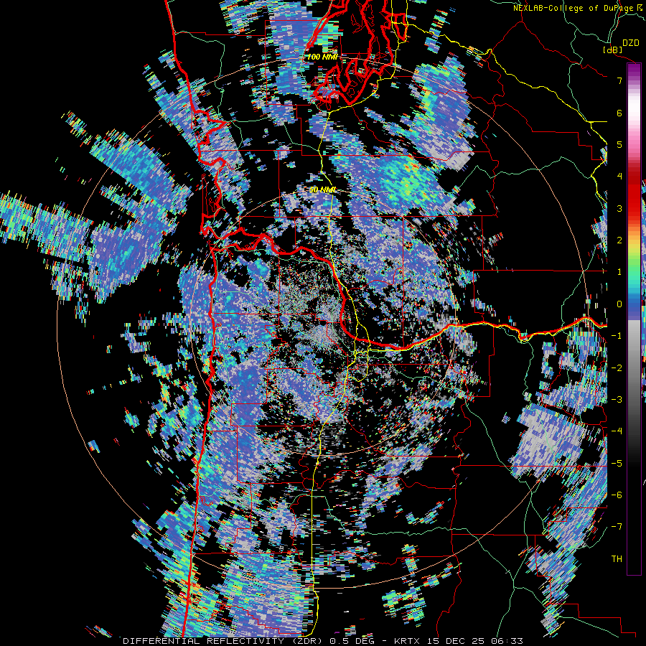Click the TH label under the scale
This screenshot has height=646, width=646.
tap(617, 558)
